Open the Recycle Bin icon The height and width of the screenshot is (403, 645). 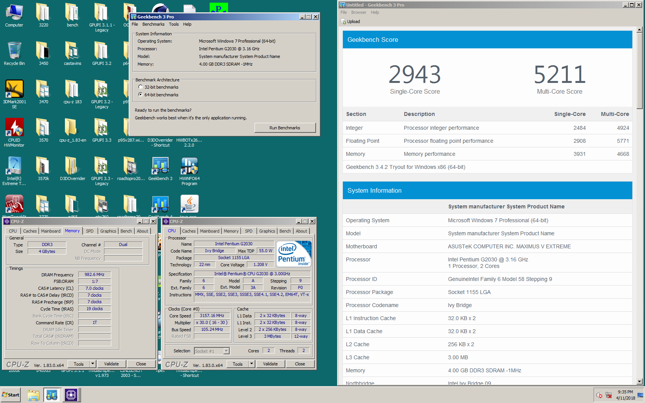click(14, 54)
